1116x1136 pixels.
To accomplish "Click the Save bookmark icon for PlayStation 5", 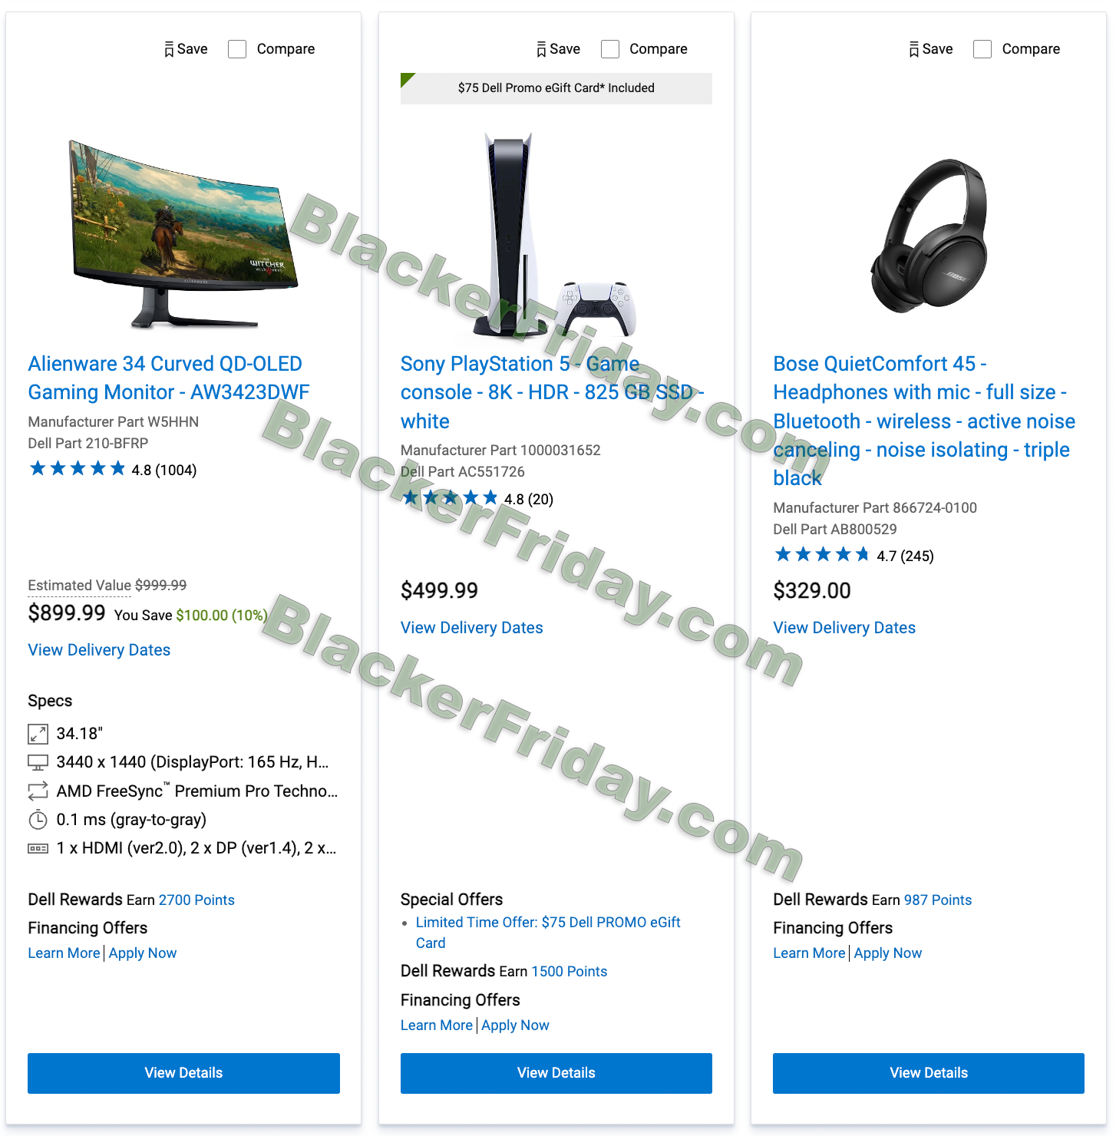I will 542,50.
